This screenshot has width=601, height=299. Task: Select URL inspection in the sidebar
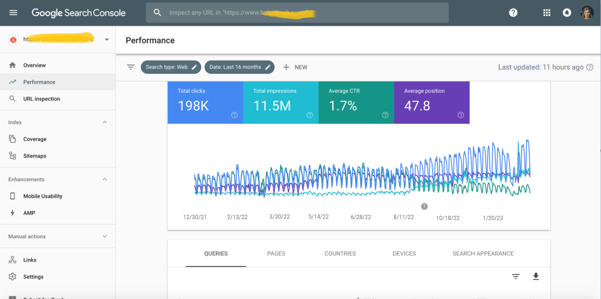[41, 99]
